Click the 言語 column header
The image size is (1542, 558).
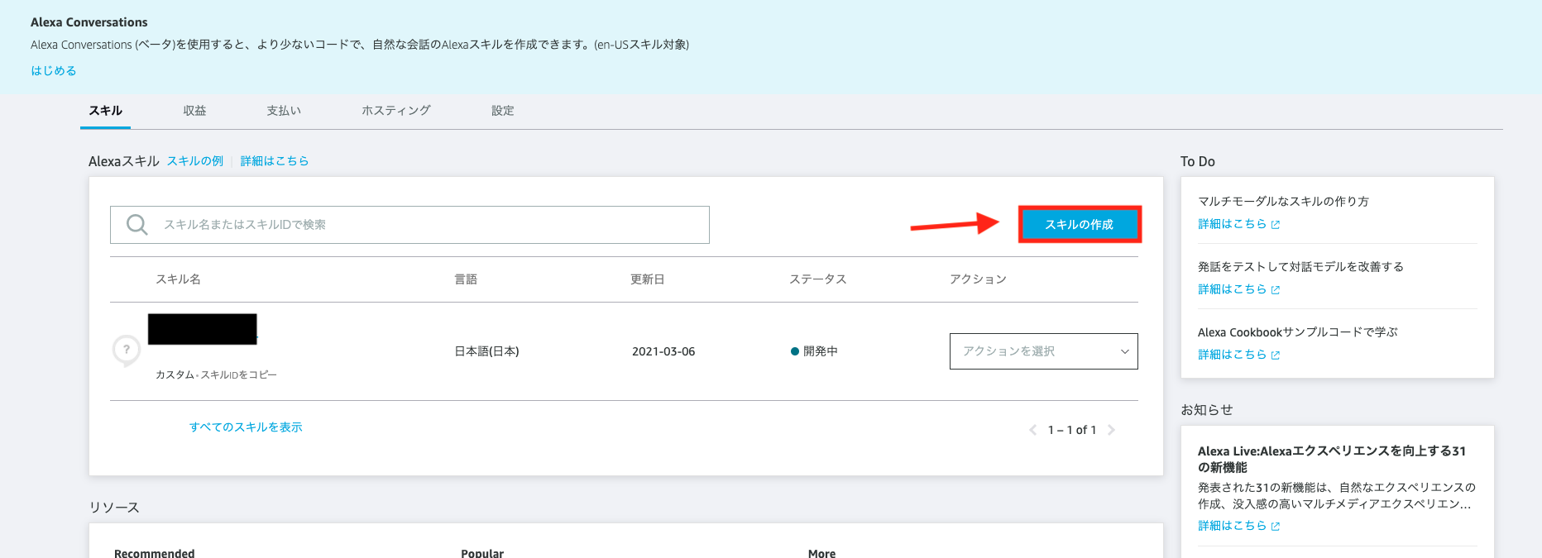tap(466, 279)
